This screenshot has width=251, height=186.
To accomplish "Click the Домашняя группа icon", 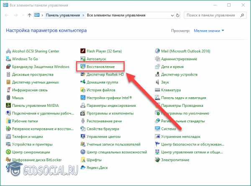I will click(83, 82).
